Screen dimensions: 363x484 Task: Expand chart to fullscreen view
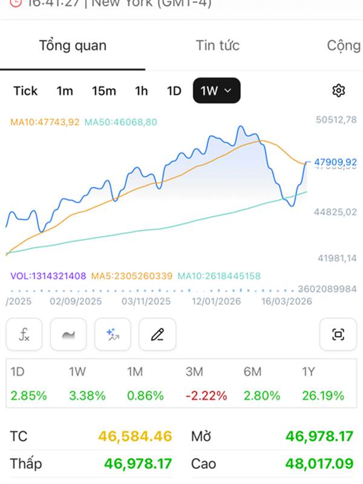338,334
